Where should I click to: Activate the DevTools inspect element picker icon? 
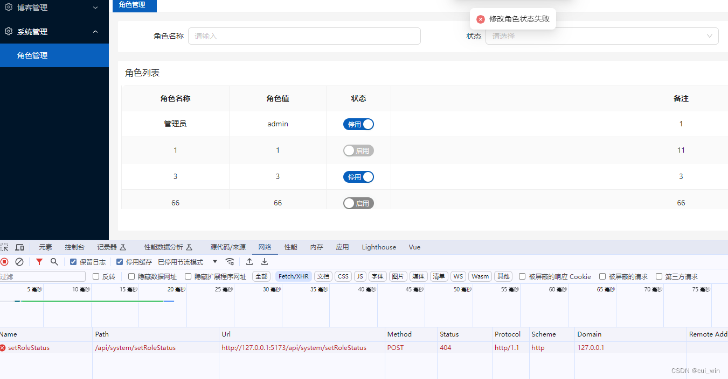point(5,247)
